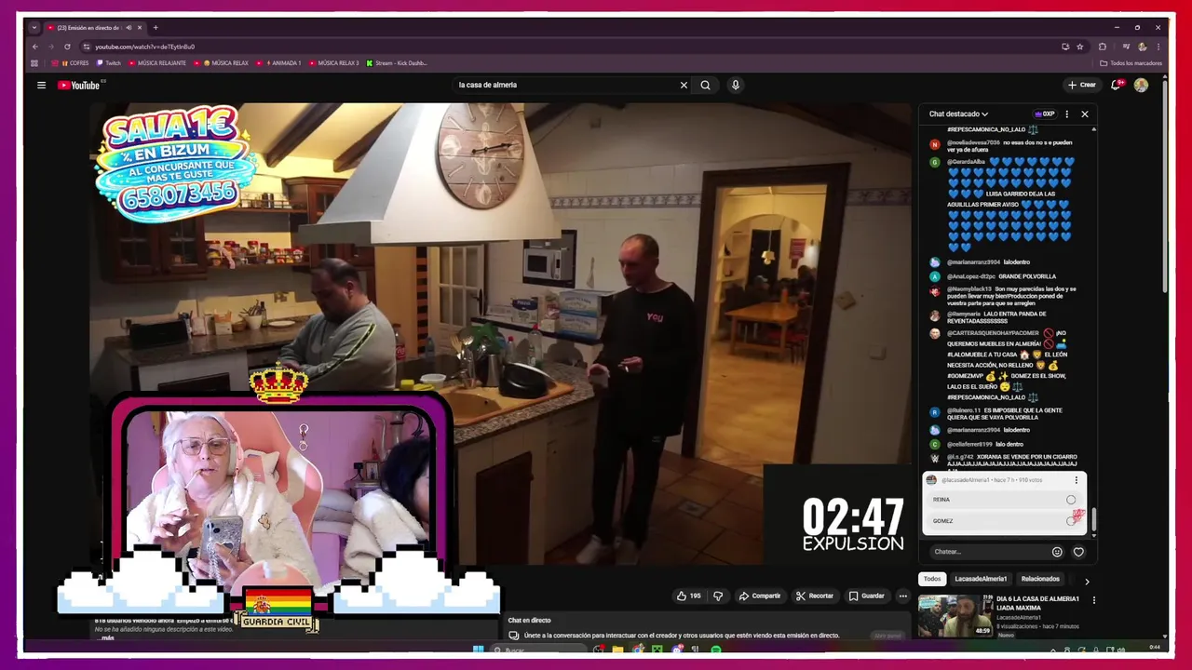Go back in browser history
Screen dimensions: 1192x670
[35, 47]
